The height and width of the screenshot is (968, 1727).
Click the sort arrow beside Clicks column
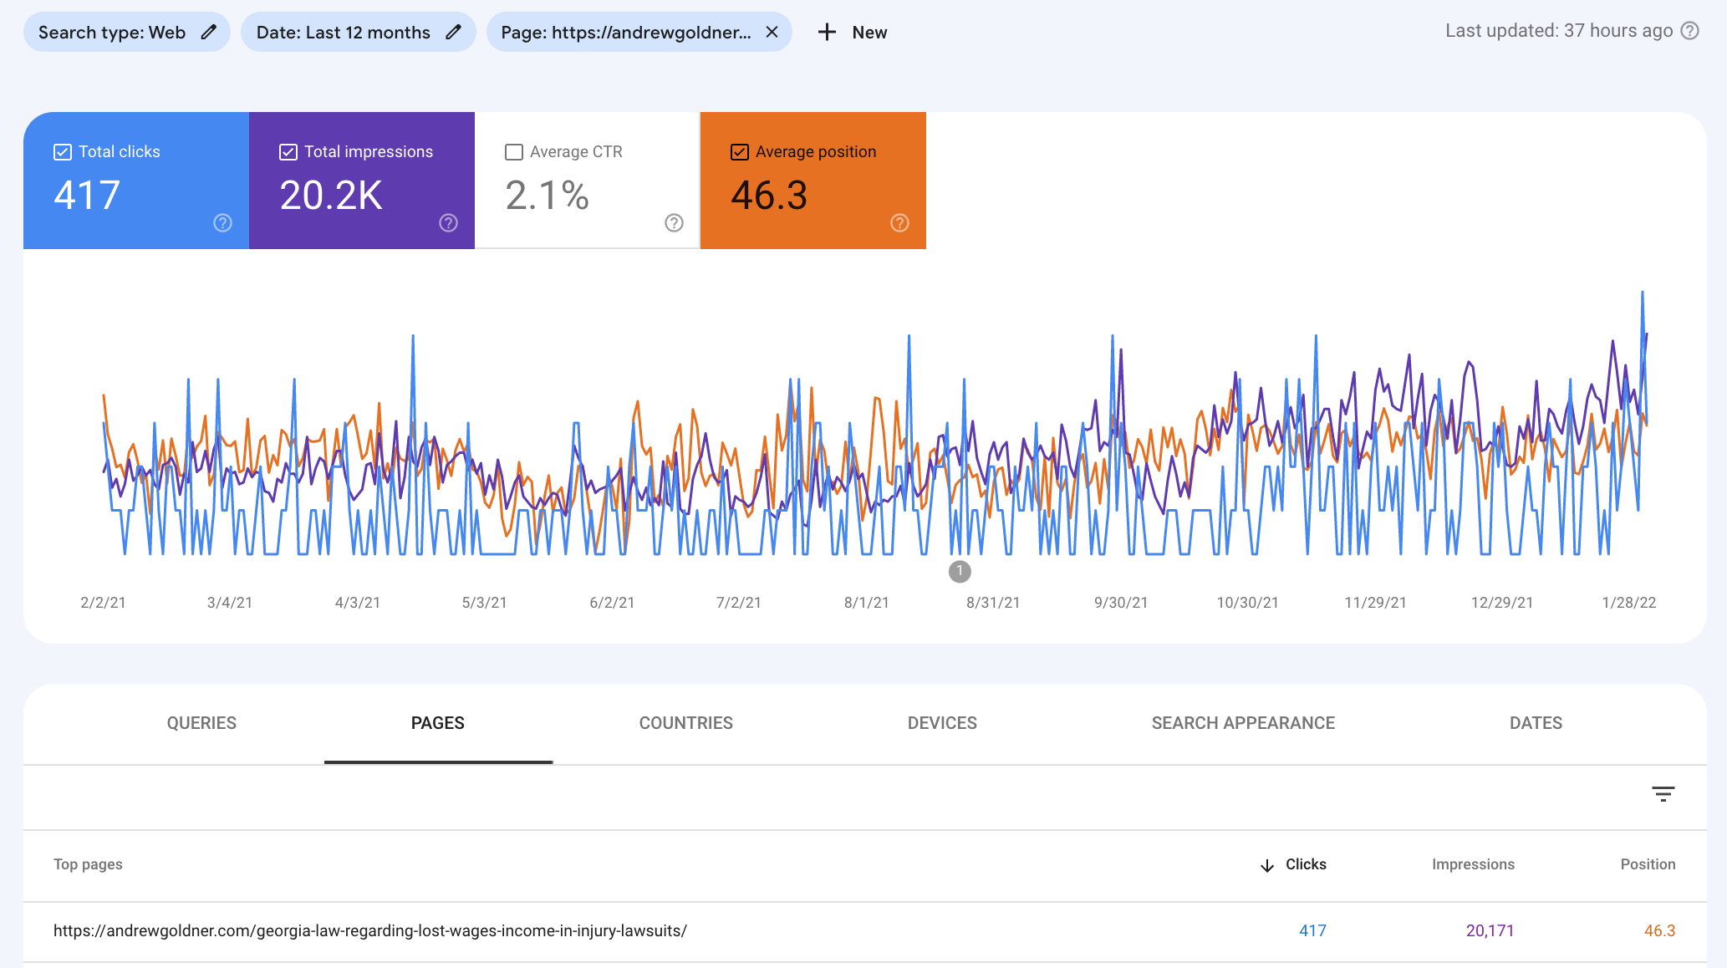coord(1267,865)
